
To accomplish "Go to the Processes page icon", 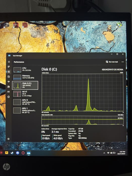I will pos(9,67).
